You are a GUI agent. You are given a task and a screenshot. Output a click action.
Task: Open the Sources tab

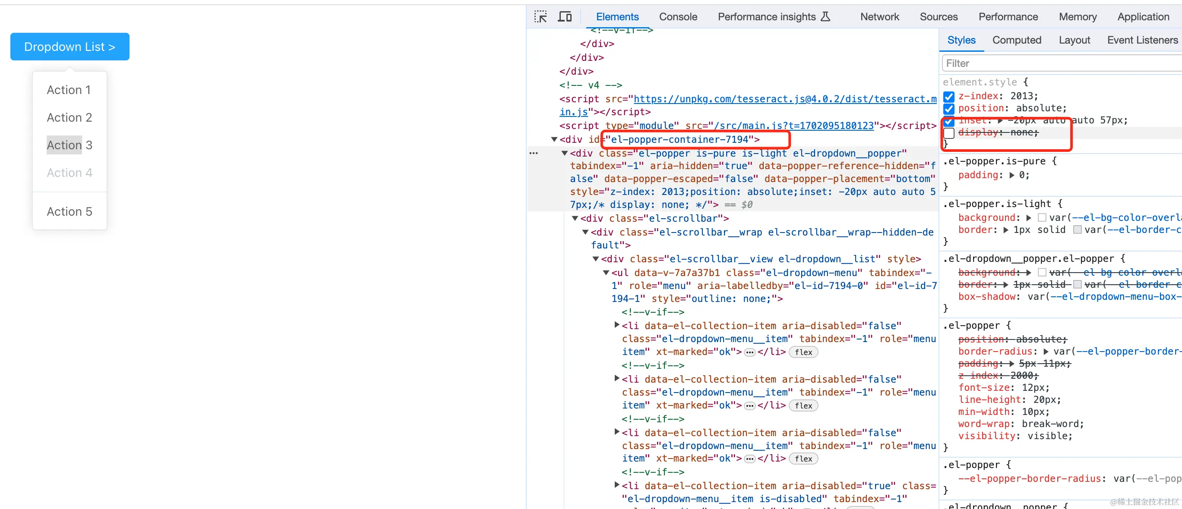point(939,17)
